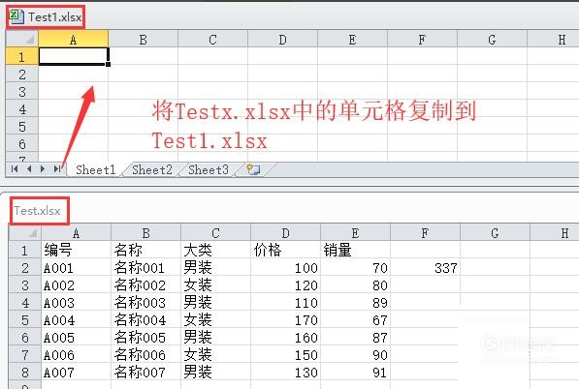
Task: Select column D header in Test.xlsx
Action: (285, 232)
